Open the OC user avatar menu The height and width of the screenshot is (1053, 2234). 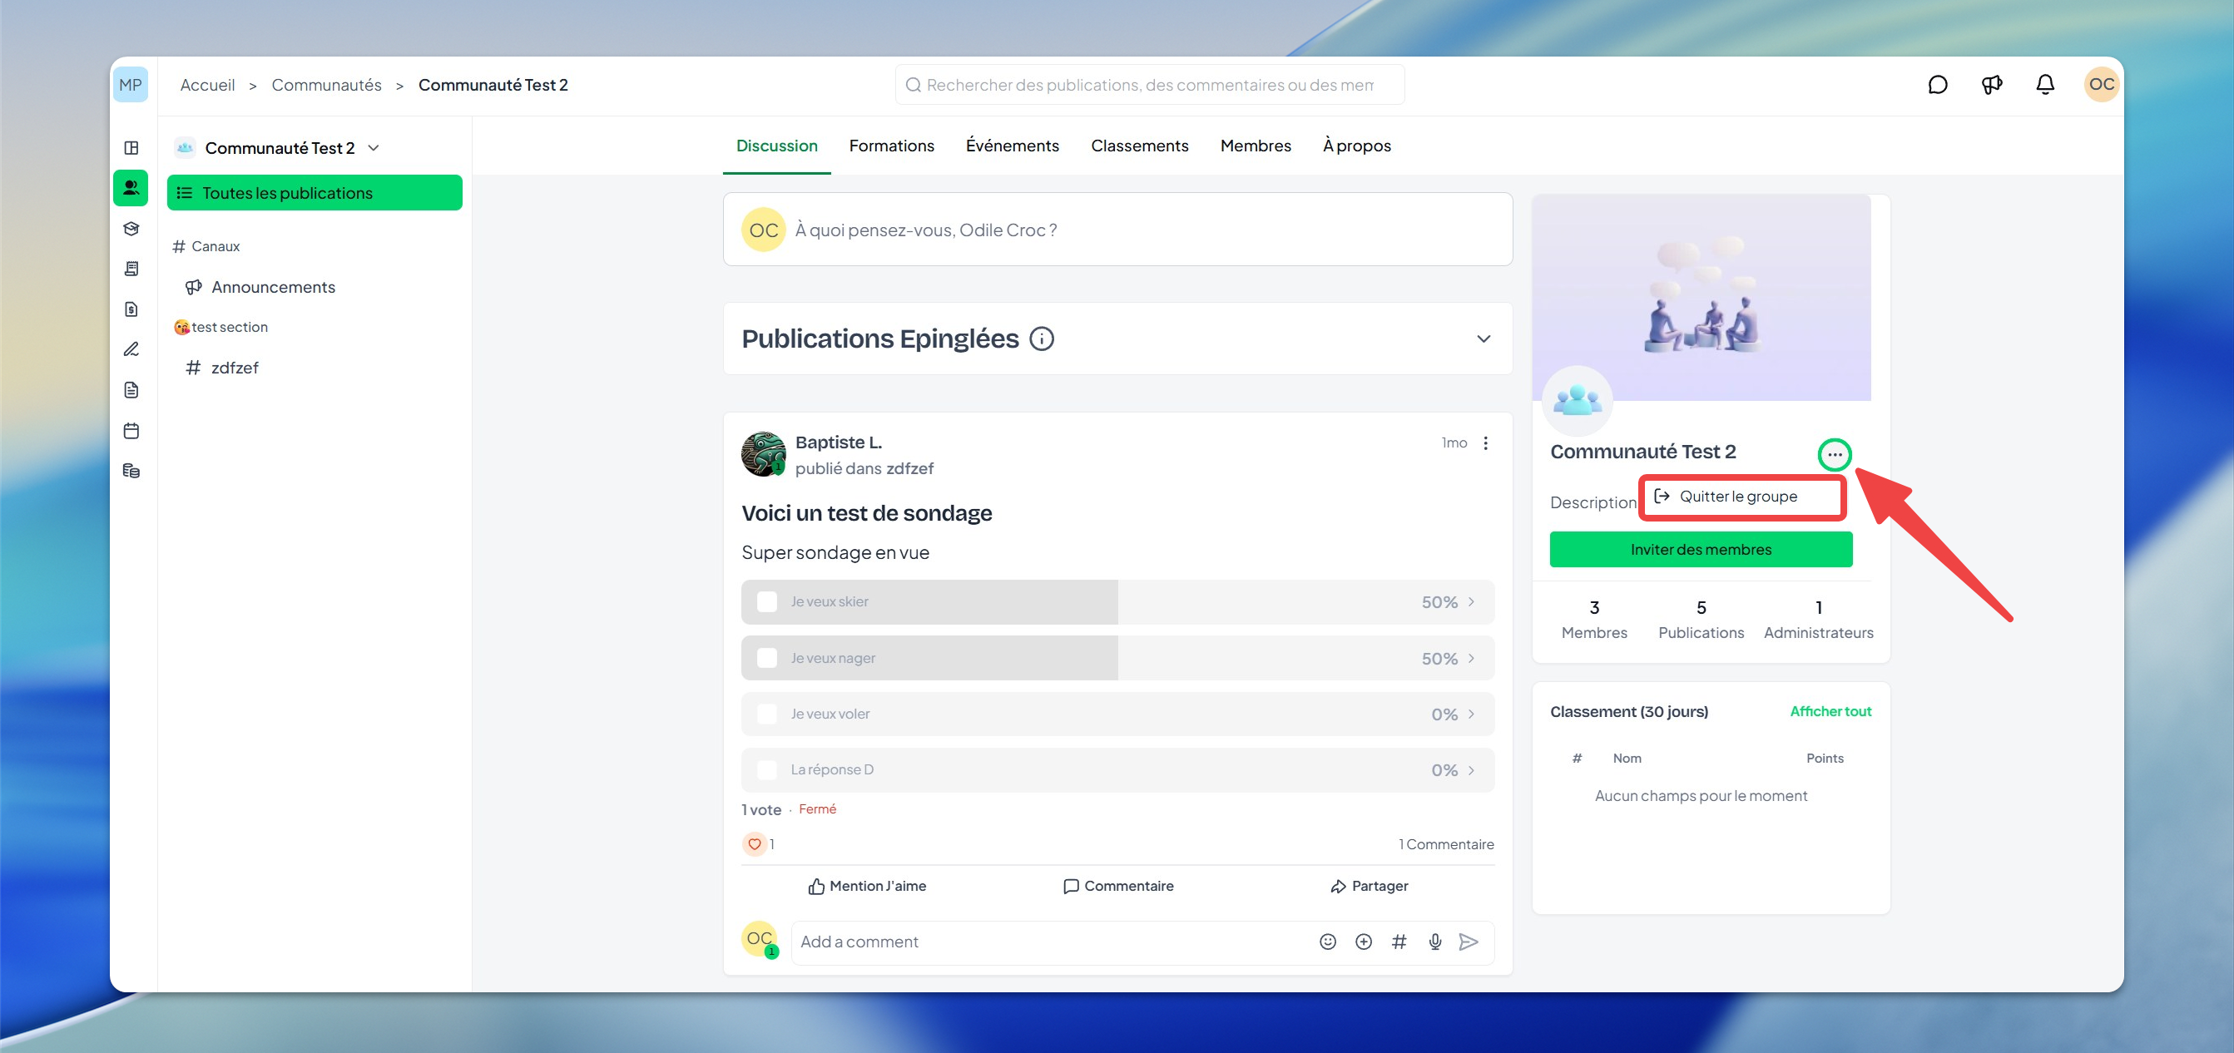click(x=2102, y=84)
